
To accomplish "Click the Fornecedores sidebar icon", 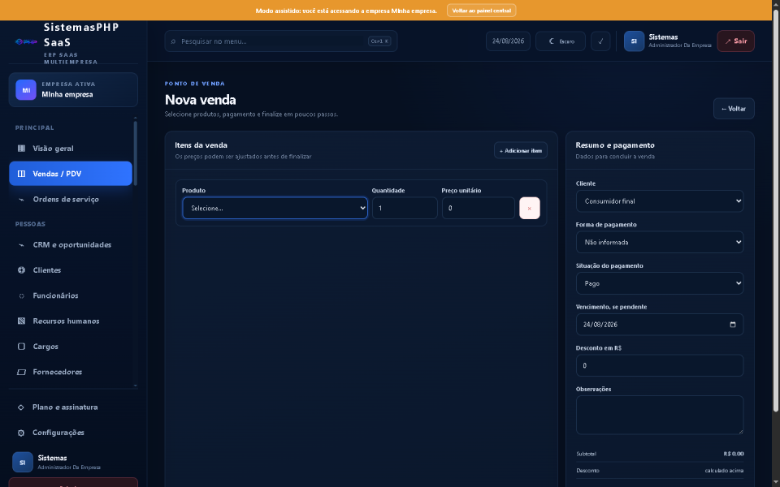I will (21, 372).
